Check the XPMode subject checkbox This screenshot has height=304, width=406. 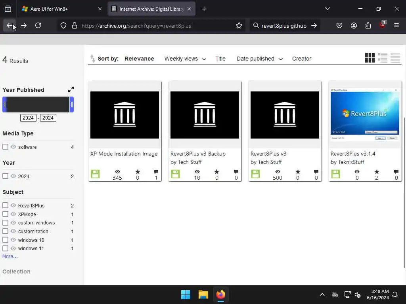pos(6,214)
